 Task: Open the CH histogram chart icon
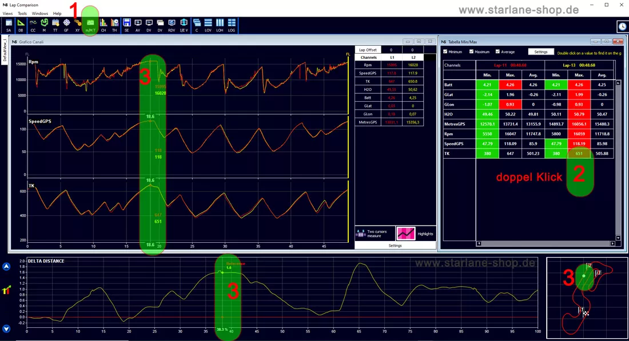103,25
